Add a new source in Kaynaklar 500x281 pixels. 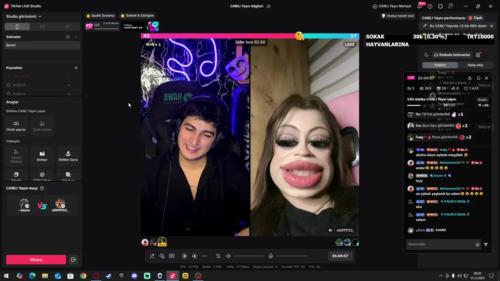click(76, 68)
